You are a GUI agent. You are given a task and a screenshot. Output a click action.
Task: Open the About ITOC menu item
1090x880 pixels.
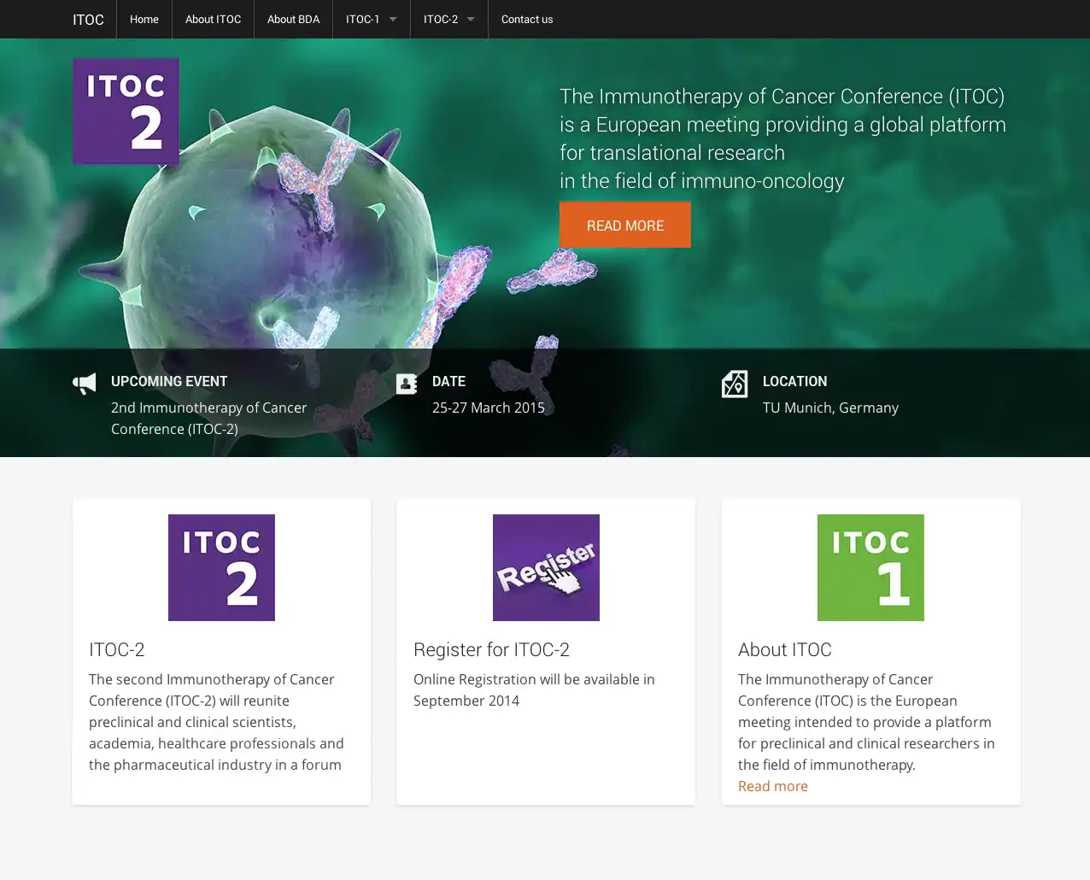click(x=213, y=19)
